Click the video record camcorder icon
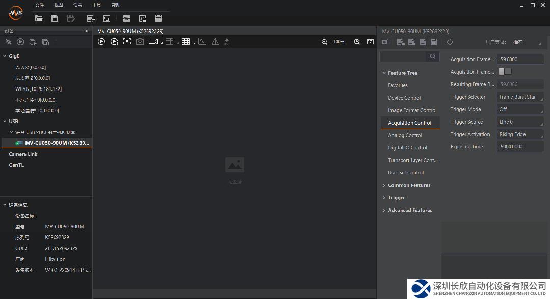Image resolution: width=550 pixels, height=299 pixels. pyautogui.click(x=152, y=42)
